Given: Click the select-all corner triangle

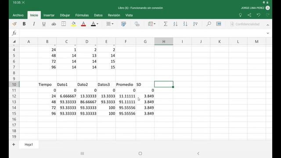Looking at the screenshot, I should coord(14,42).
